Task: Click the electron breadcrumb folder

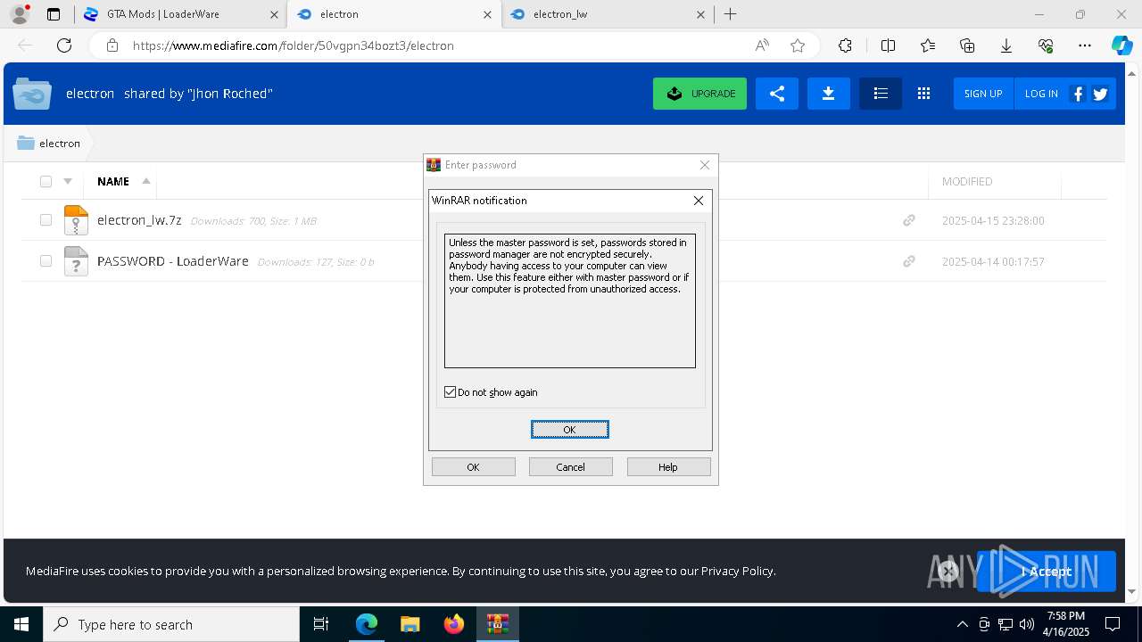Action: 49,144
